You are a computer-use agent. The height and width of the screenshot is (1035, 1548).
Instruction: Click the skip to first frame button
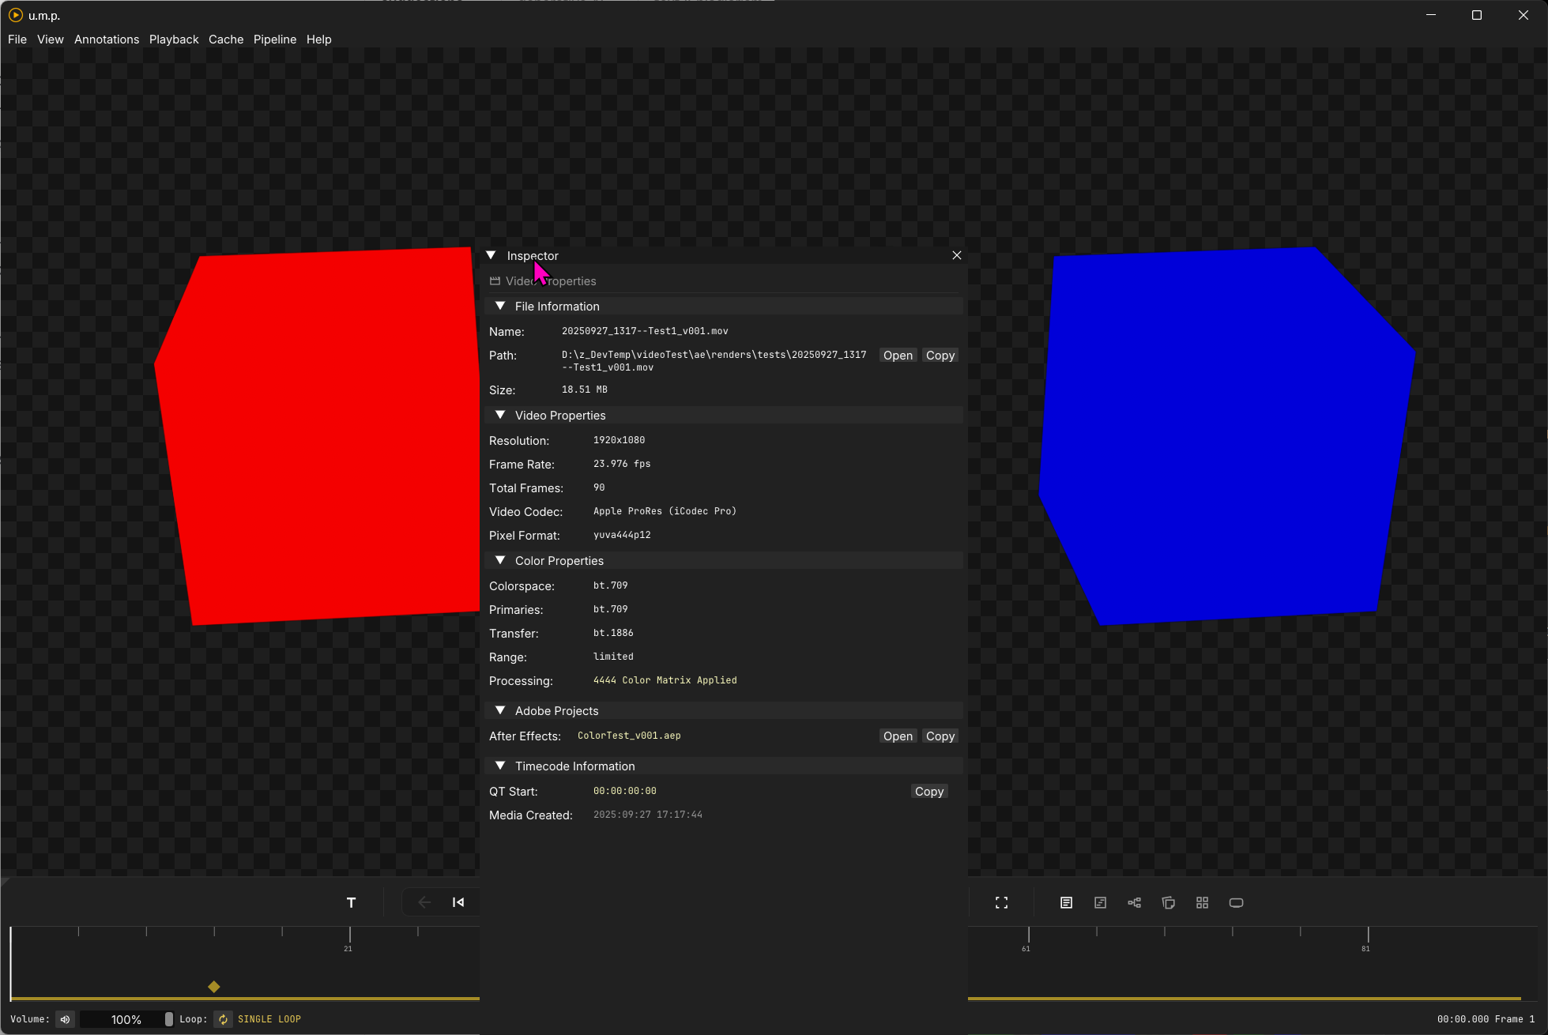point(458,902)
